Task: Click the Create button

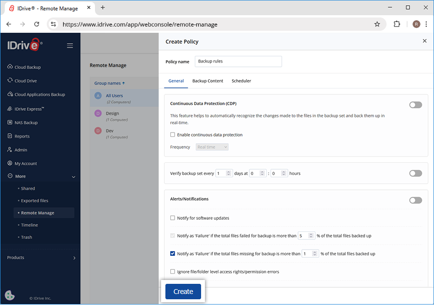Action: pos(183,292)
